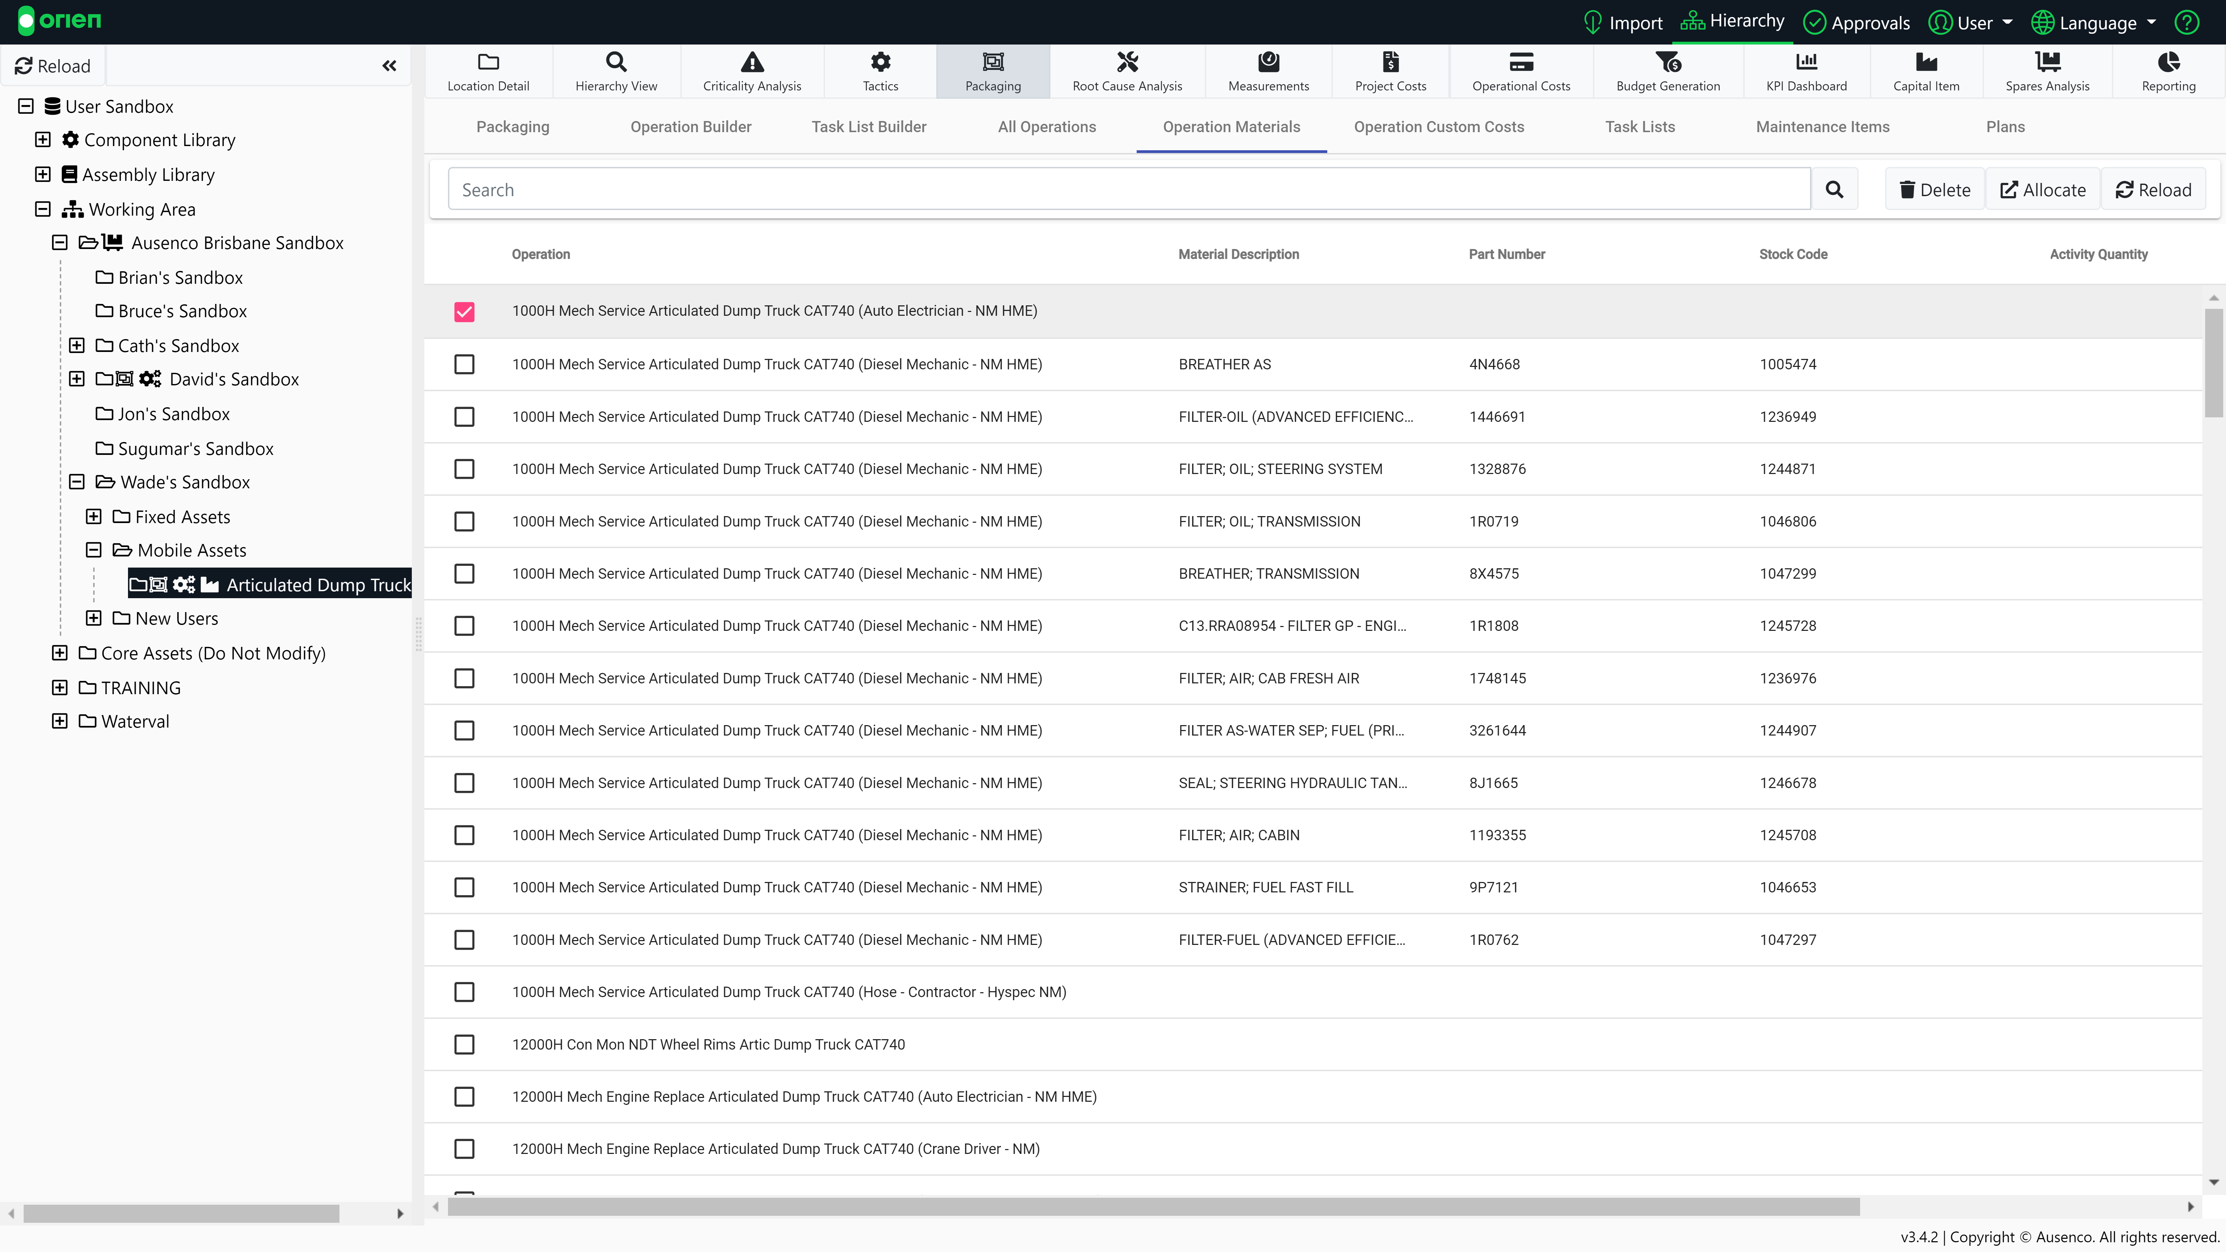The image size is (2226, 1252).
Task: Collapse the sidebar with double chevron
Action: coord(390,66)
